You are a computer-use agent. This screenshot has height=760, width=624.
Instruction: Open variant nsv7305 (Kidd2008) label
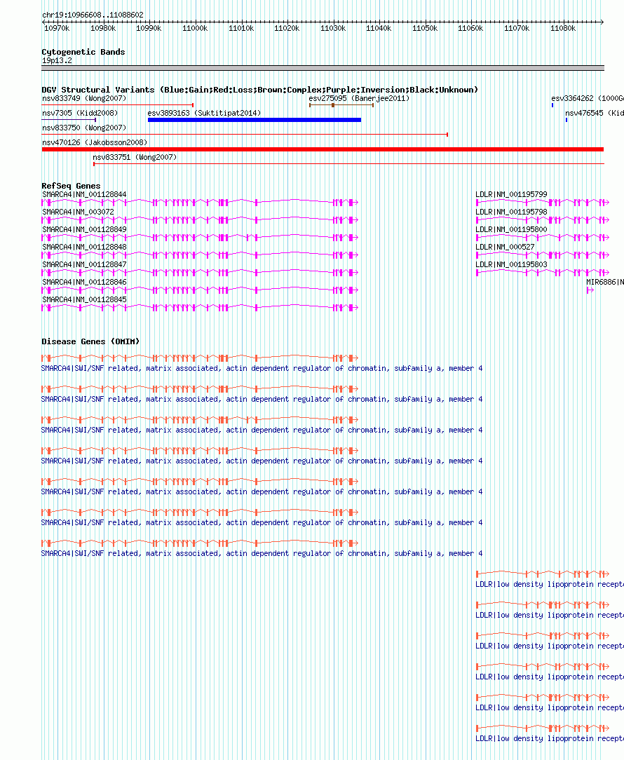[x=80, y=113]
